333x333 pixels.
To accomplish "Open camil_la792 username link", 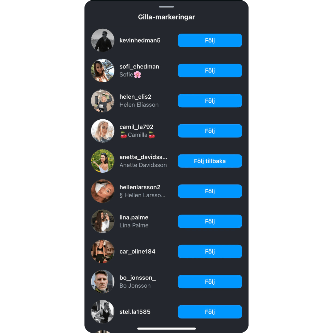I will pos(136,127).
